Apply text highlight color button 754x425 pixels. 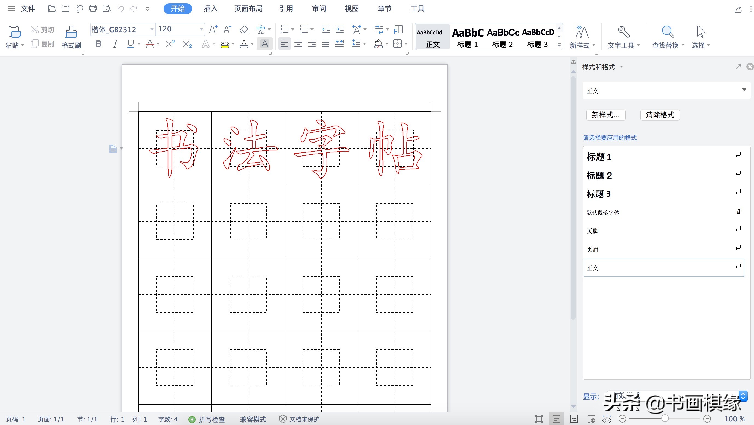click(225, 44)
